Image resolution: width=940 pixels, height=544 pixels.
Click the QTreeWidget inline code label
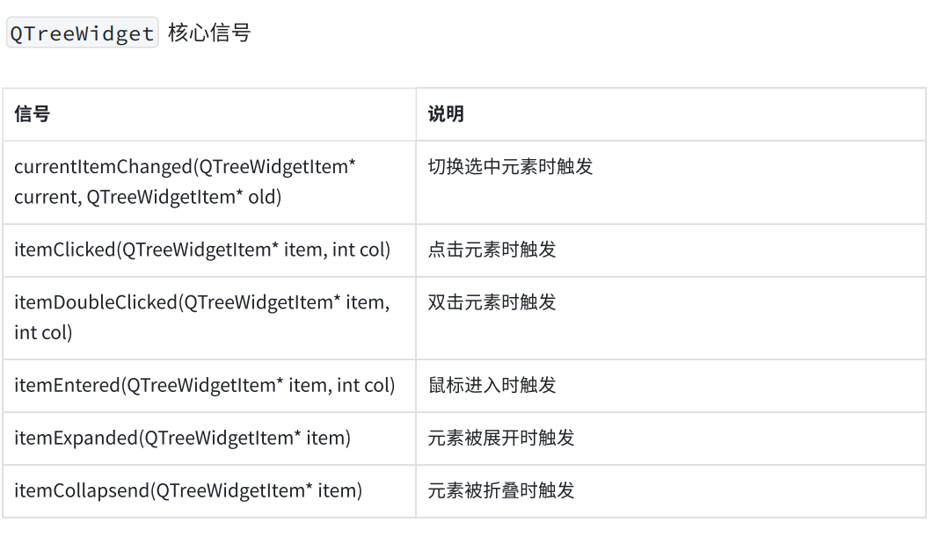82,33
